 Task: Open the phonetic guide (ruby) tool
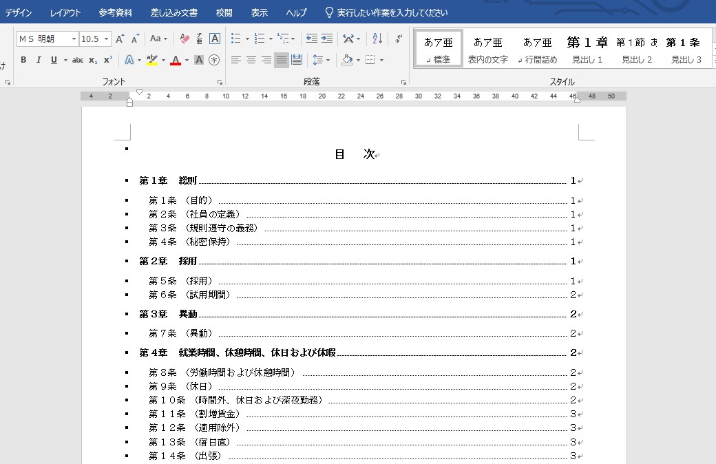tap(199, 39)
